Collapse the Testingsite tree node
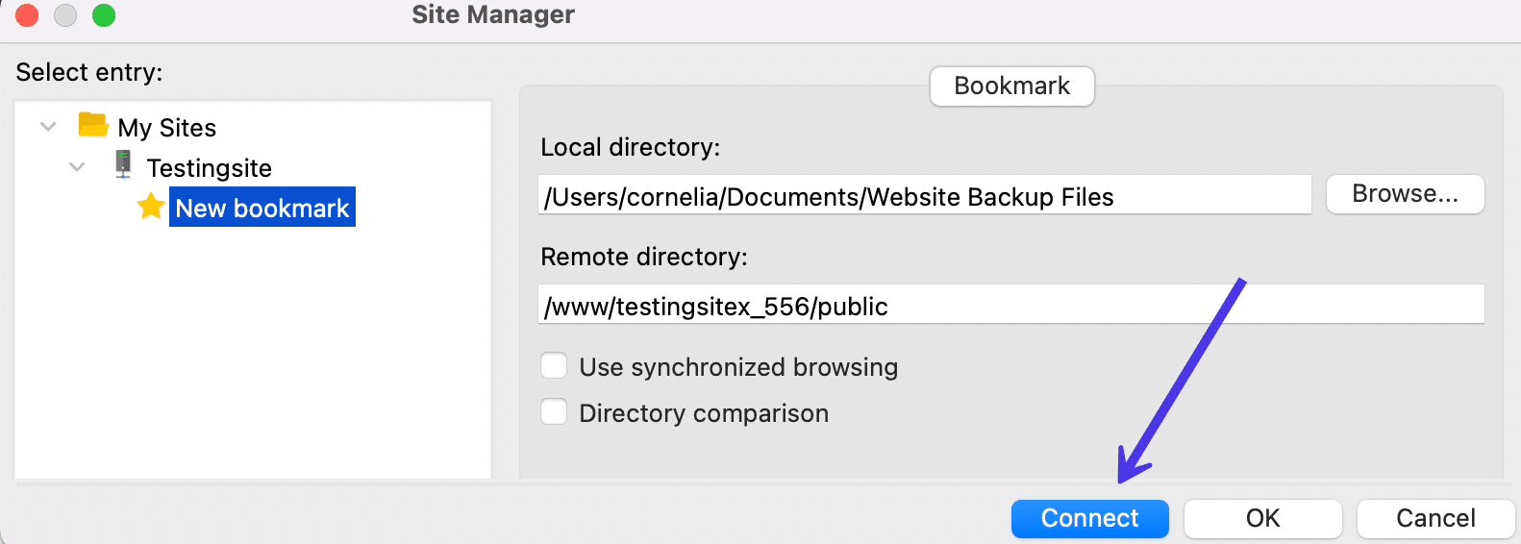Viewport: 1521px width, 544px height. pos(77,167)
